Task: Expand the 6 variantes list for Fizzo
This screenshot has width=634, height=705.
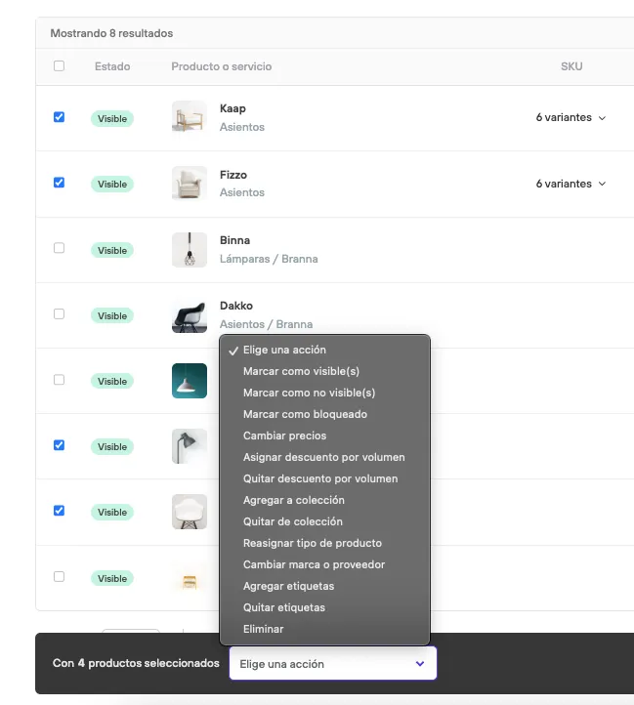Action: (571, 184)
